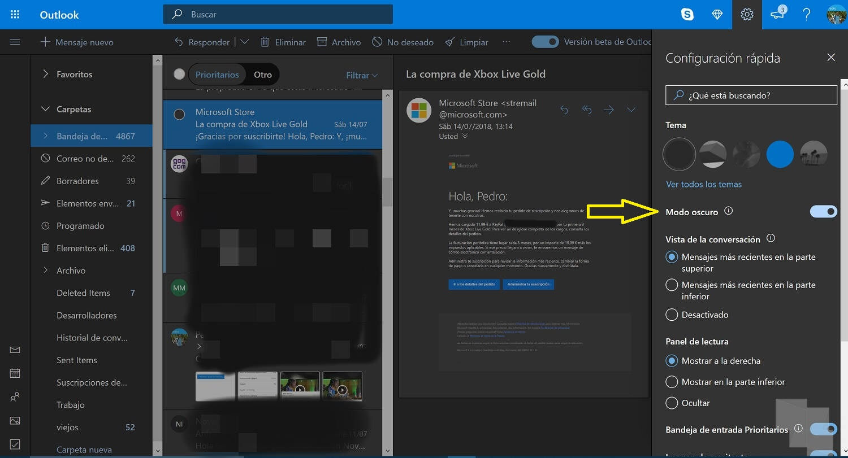Switch to the Calendar module icon
Screen dimensions: 848x458
tap(15, 373)
